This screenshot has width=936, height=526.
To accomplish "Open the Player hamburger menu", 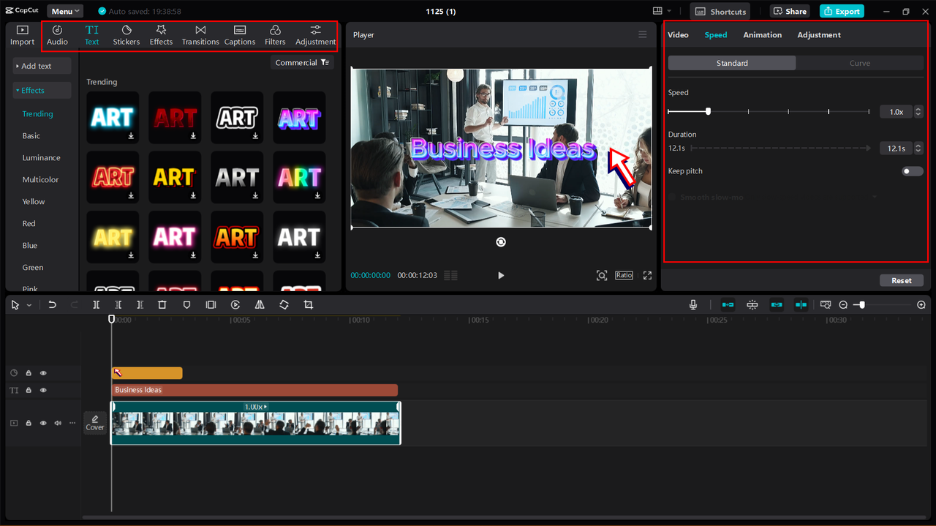I will pyautogui.click(x=642, y=34).
